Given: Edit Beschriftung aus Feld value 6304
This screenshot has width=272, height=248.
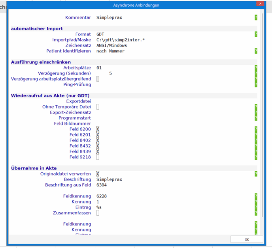Looking at the screenshot, I should (x=102, y=185).
